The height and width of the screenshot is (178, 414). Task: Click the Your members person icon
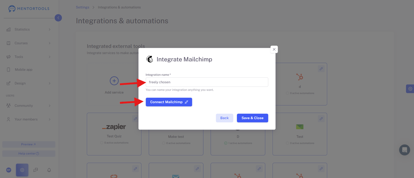tap(9, 119)
